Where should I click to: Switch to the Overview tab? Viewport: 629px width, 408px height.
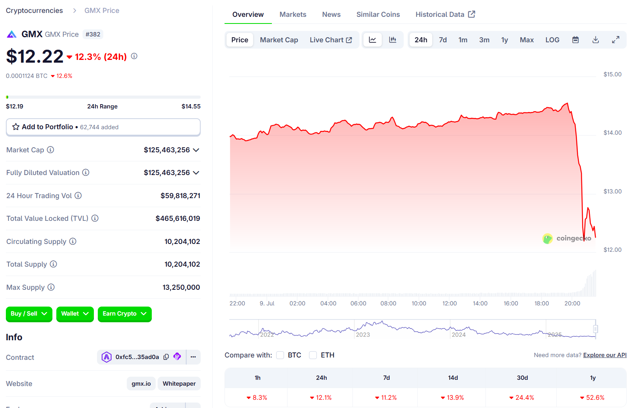pyautogui.click(x=248, y=14)
